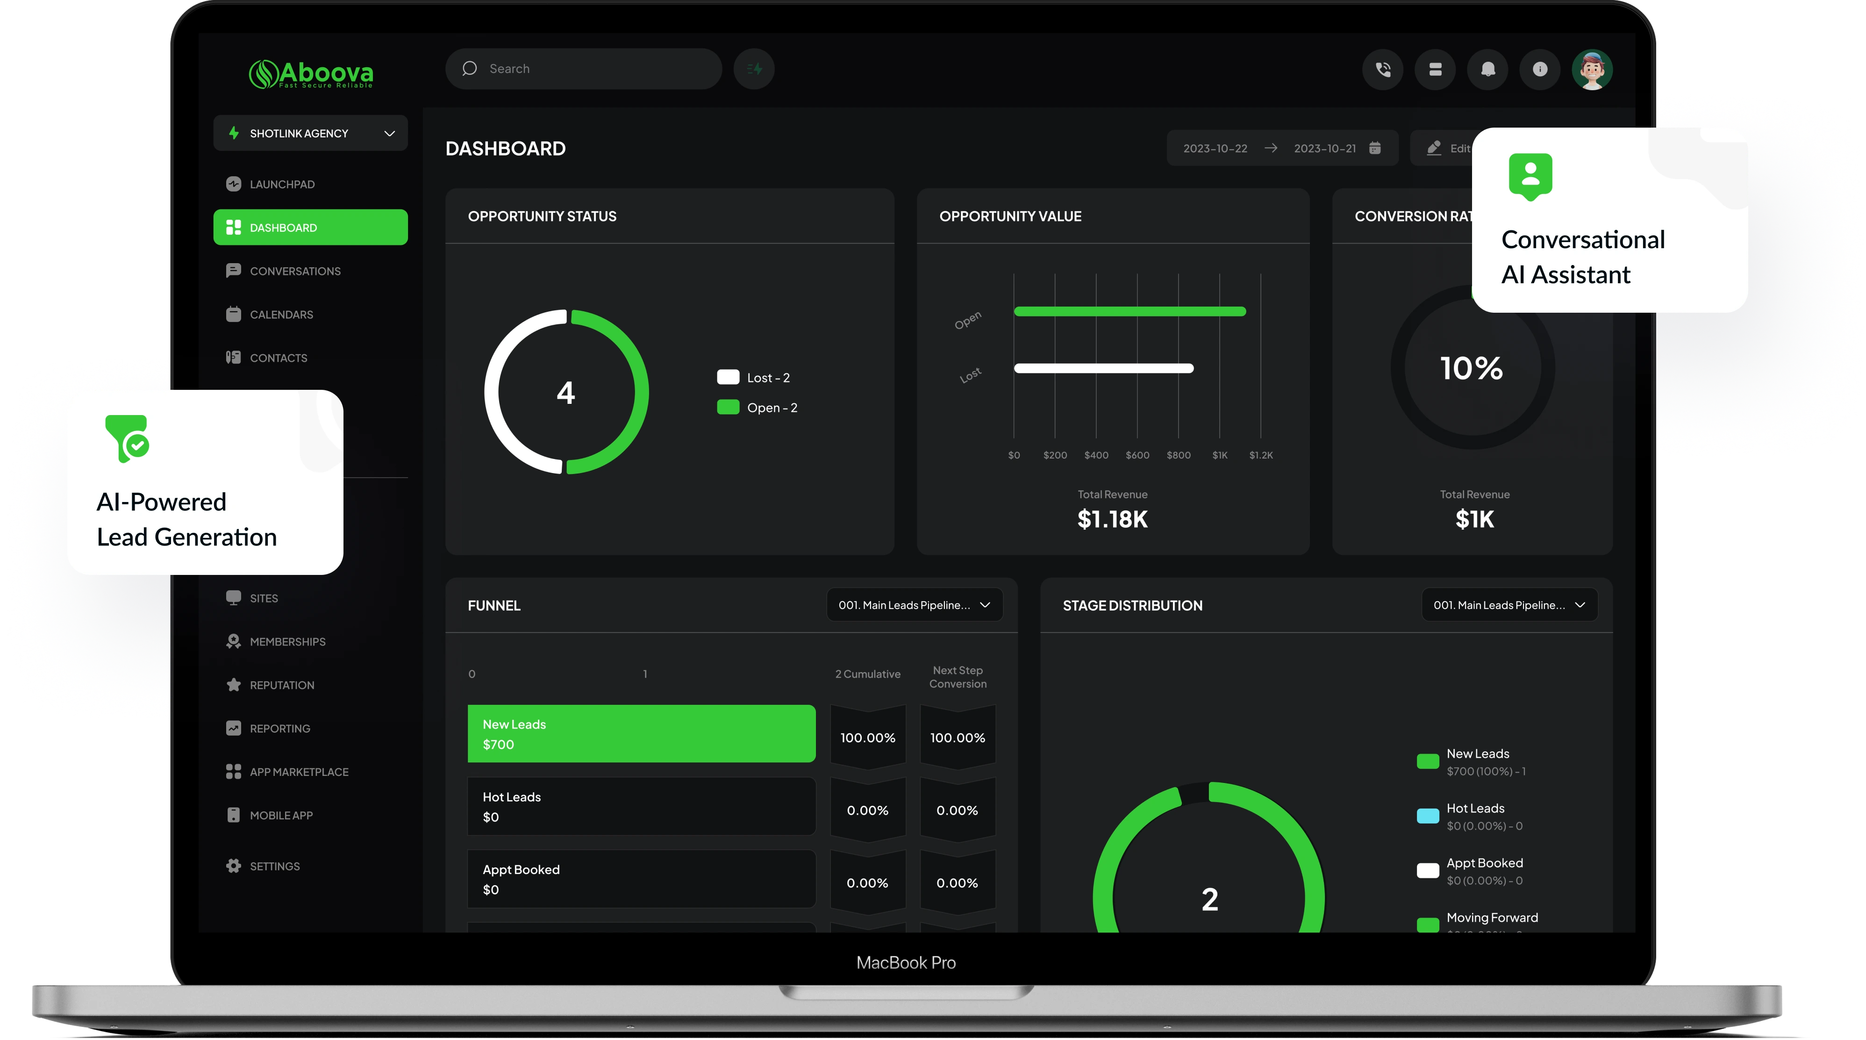Click the phone call icon in header

click(1383, 70)
